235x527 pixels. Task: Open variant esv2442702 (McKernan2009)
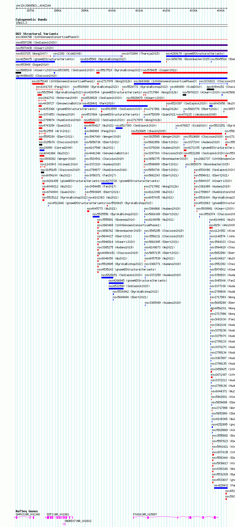tap(58, 98)
